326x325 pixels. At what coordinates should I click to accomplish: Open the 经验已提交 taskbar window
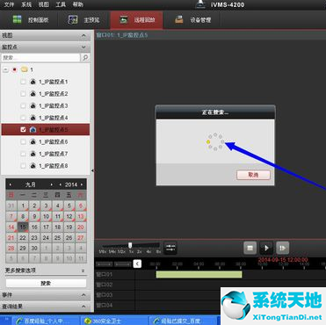click(183, 321)
